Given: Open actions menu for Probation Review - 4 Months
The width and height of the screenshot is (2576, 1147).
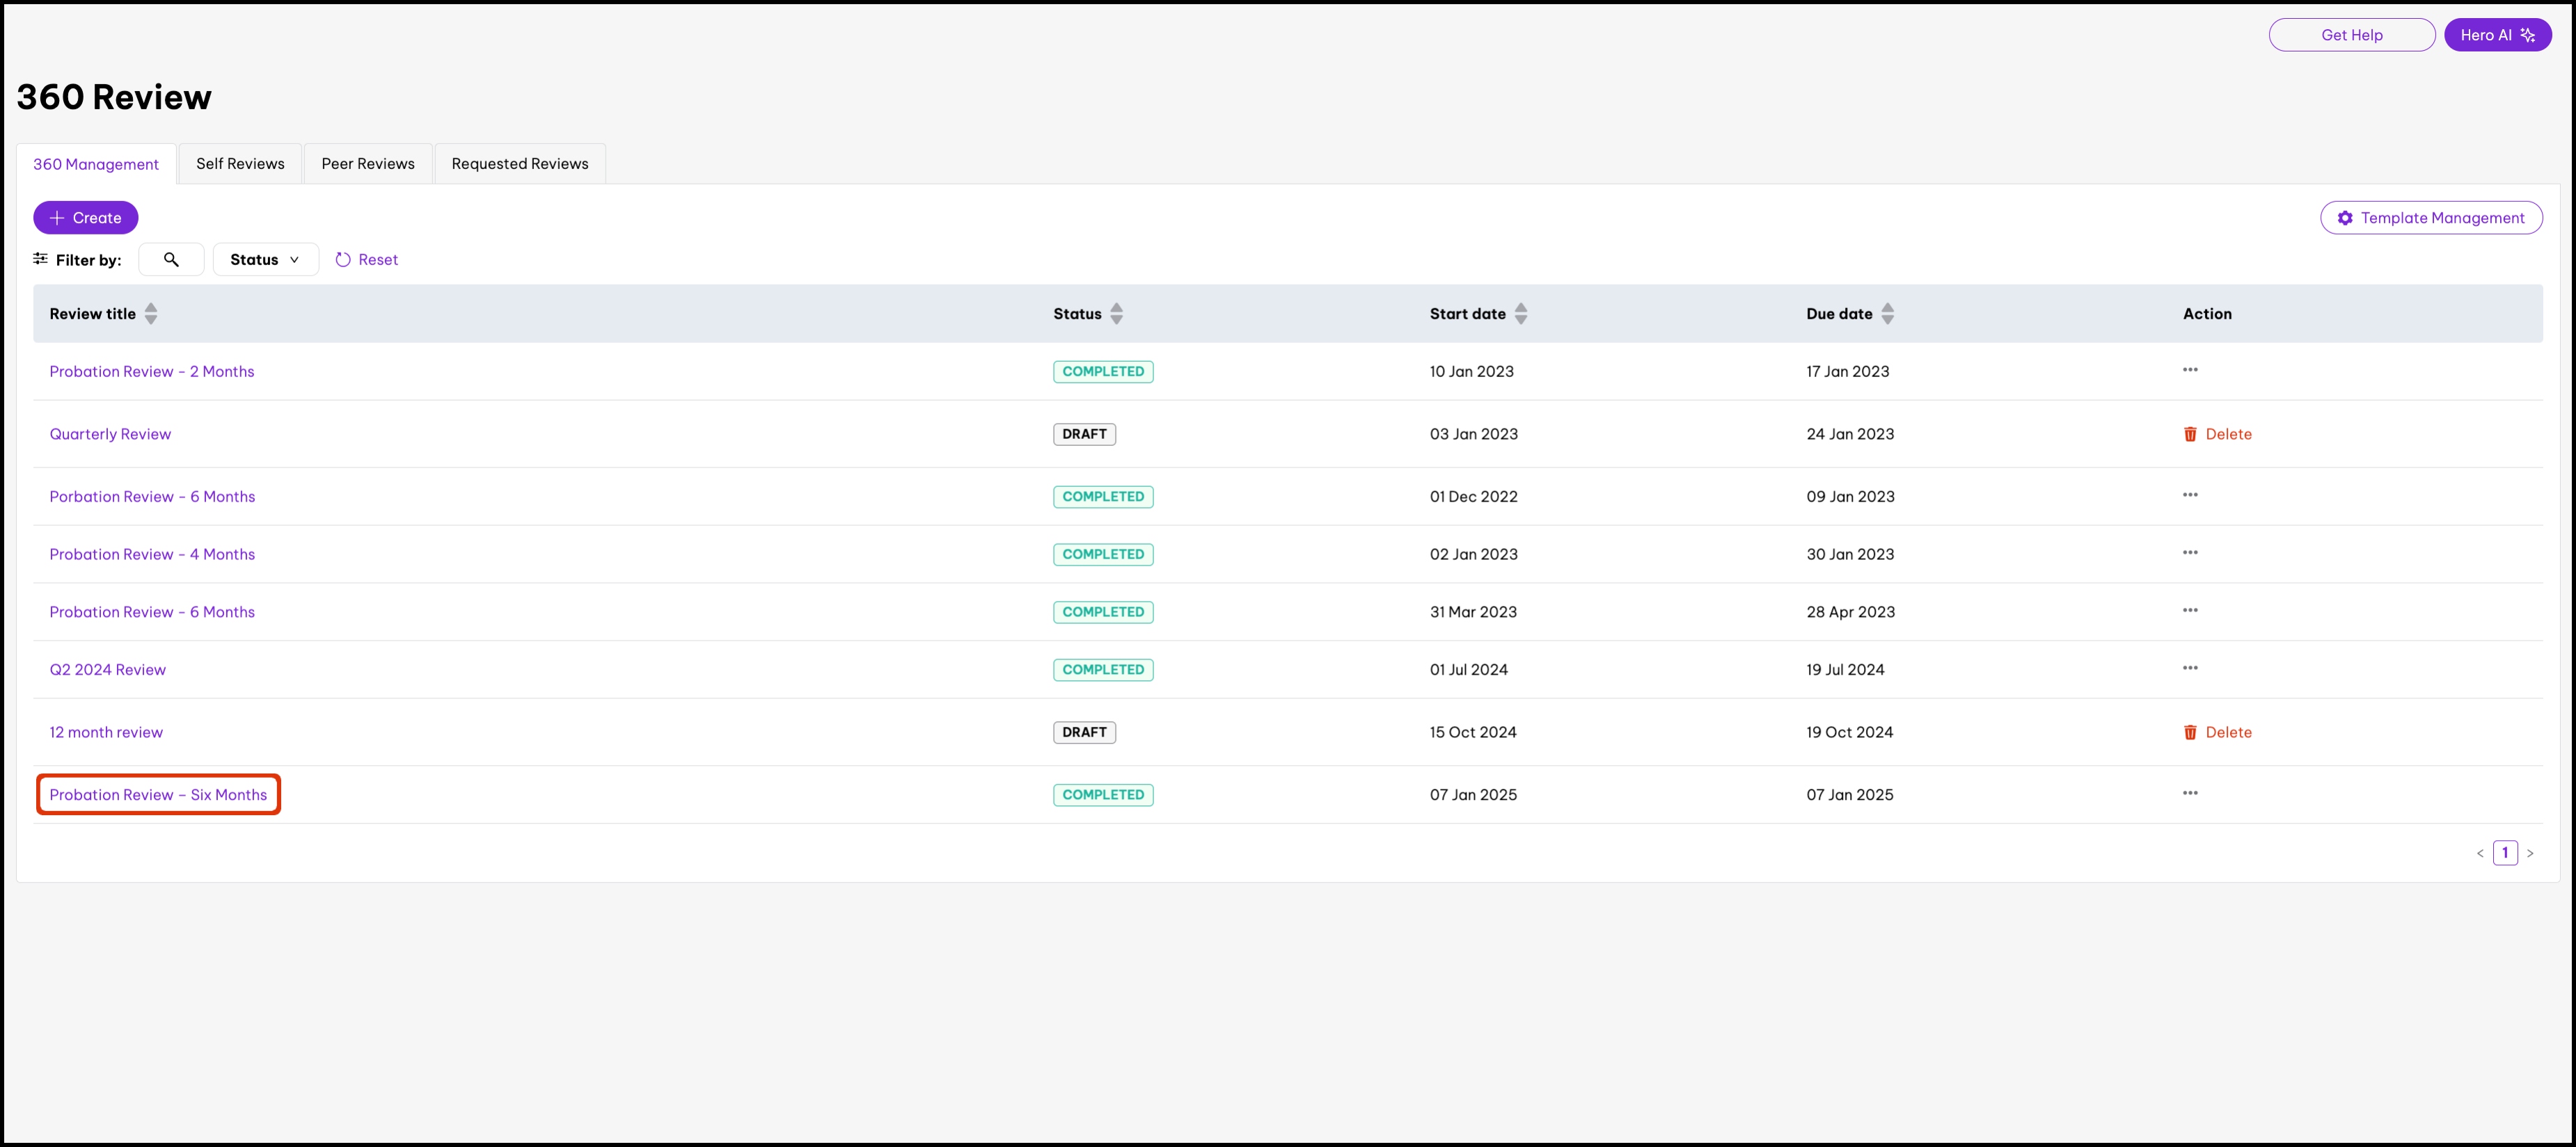Looking at the screenshot, I should 2189,552.
